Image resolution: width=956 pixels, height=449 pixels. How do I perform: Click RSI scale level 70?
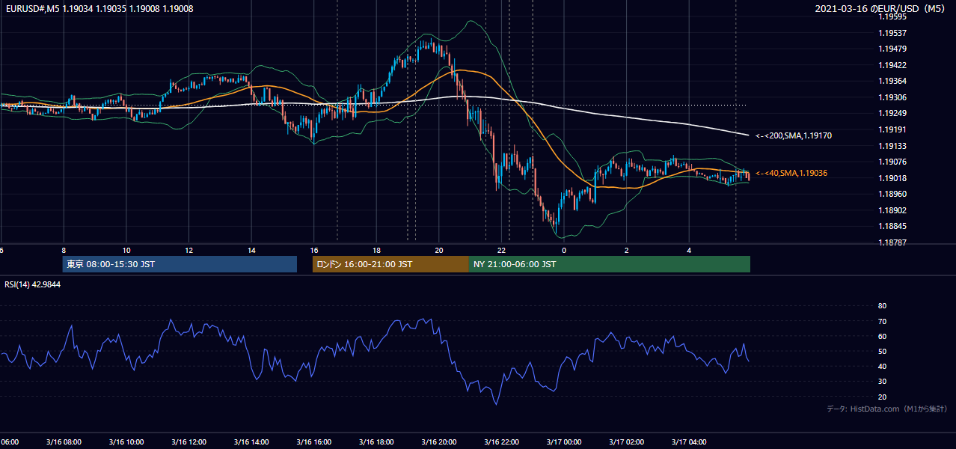pyautogui.click(x=882, y=321)
